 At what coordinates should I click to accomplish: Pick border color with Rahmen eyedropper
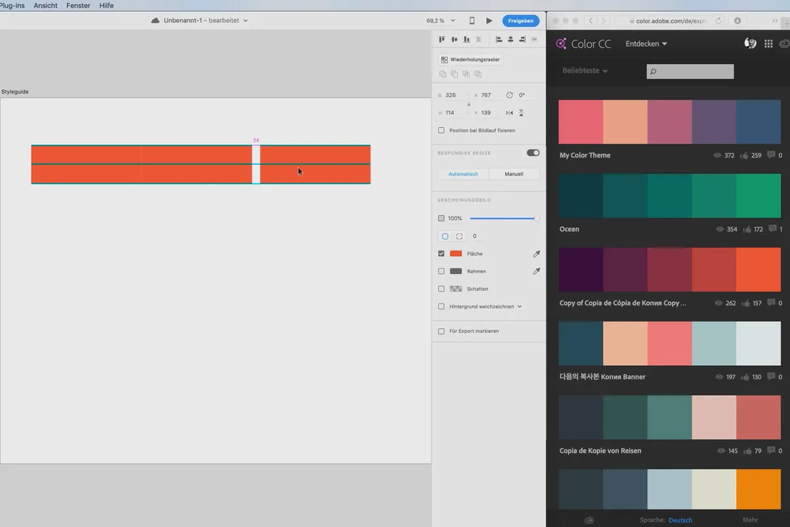[537, 271]
